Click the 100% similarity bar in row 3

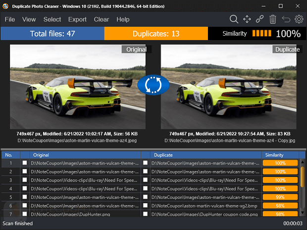[x=280, y=180]
